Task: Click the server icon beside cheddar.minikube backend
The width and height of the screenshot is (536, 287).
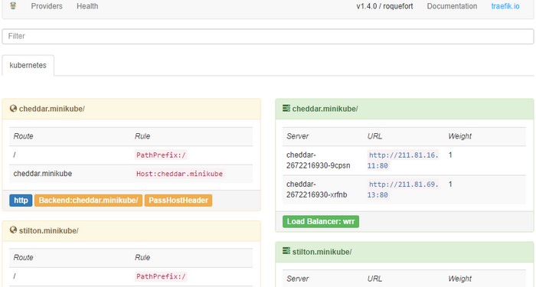Action: coord(286,109)
